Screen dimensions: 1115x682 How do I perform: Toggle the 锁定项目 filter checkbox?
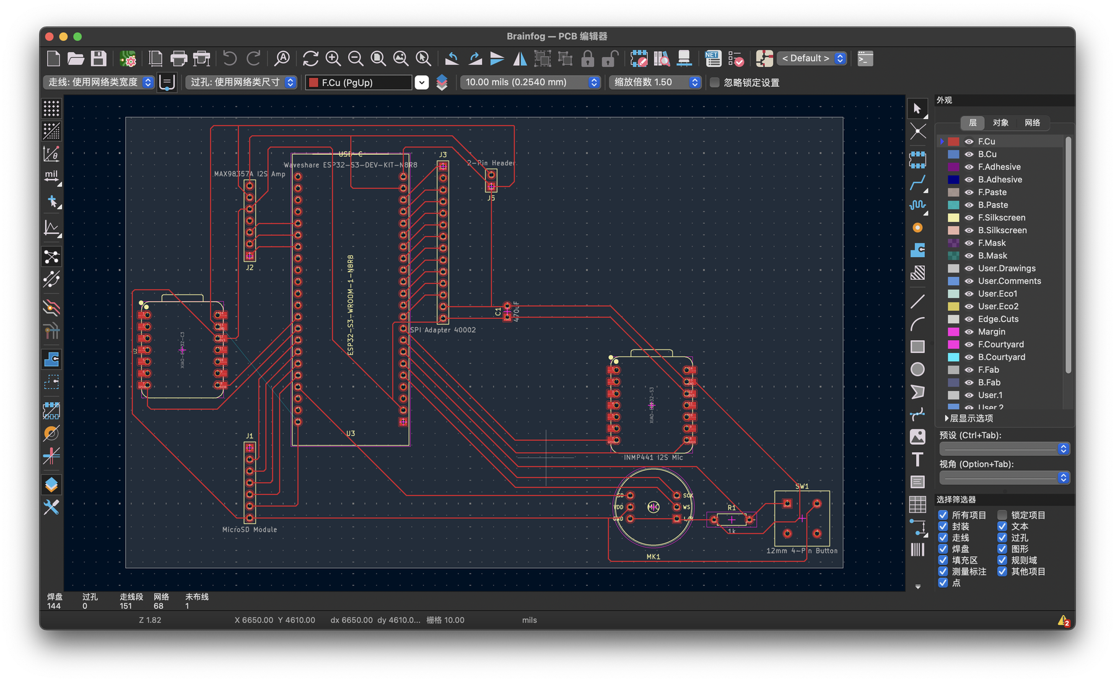pos(1002,515)
